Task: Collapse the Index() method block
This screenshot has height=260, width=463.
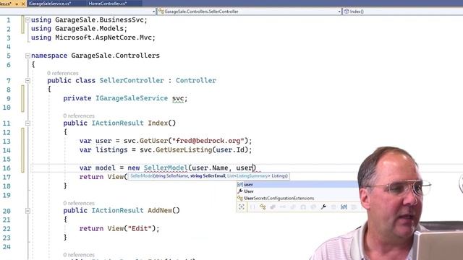Action: 27,123
